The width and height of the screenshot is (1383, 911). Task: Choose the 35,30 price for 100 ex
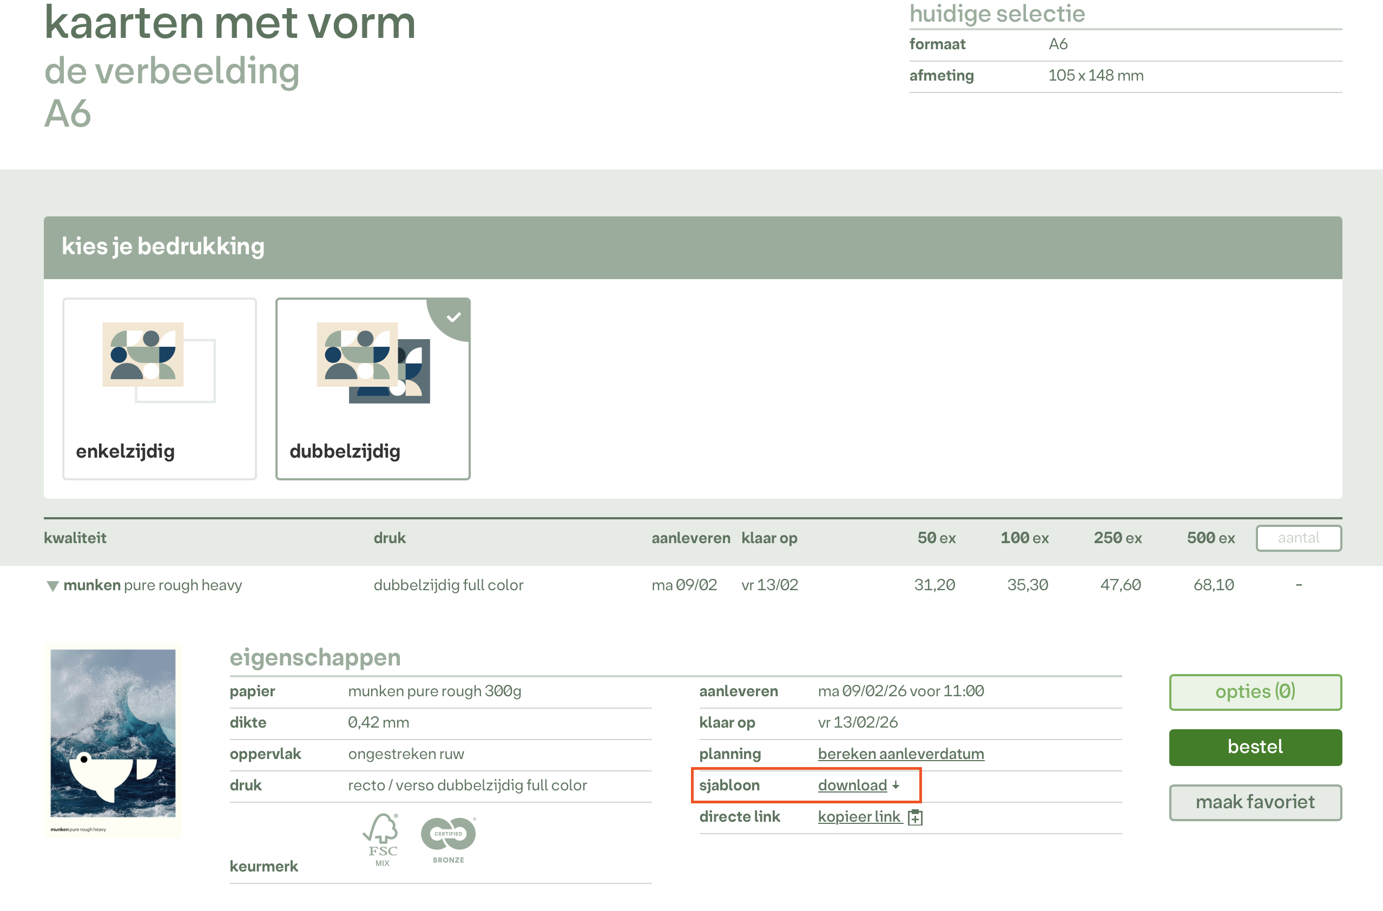tap(1028, 584)
